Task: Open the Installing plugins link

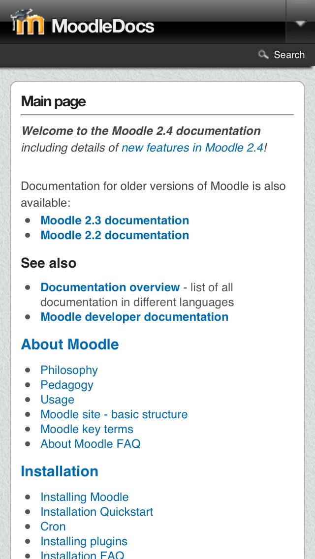Action: (84, 541)
